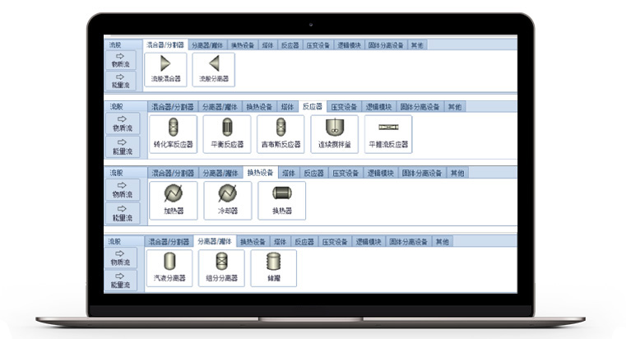Select 其他 tab in the bottom separator panel
Viewport: 626px width, 339px height.
point(442,242)
